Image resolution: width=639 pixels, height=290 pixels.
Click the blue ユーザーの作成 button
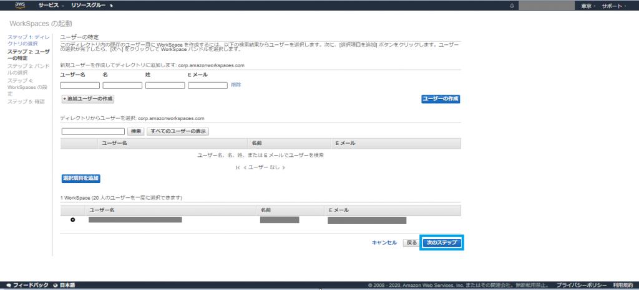[441, 99]
